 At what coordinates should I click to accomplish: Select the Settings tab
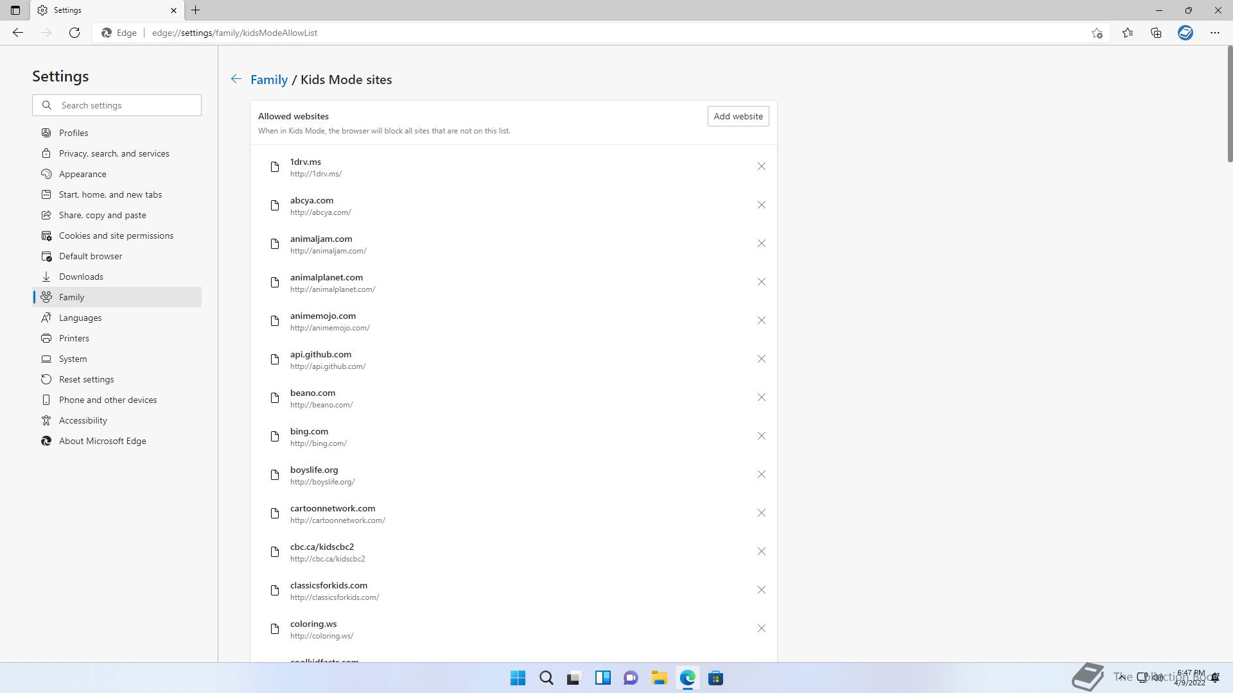click(107, 10)
